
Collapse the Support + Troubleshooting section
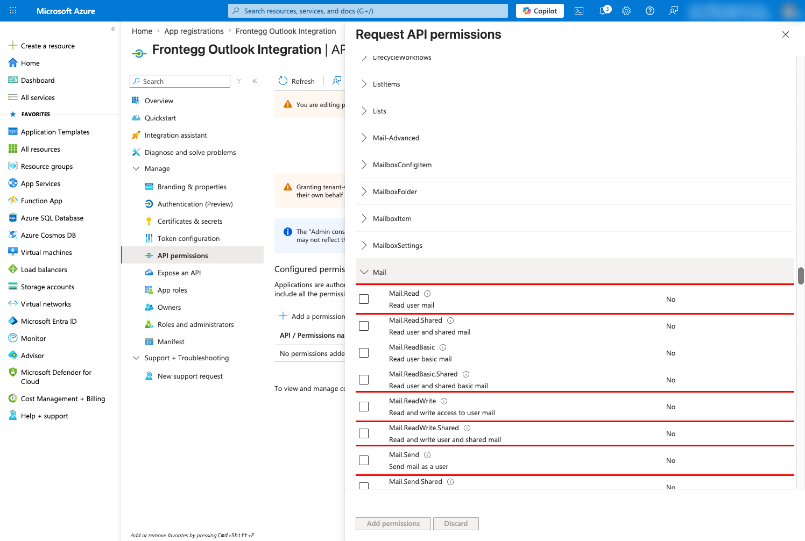(136, 358)
